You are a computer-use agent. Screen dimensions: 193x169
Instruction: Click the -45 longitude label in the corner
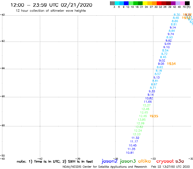click(x=2, y=159)
